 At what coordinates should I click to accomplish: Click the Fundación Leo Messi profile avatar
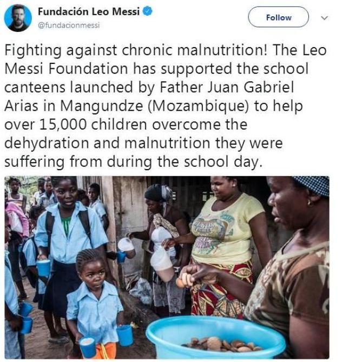click(x=18, y=17)
